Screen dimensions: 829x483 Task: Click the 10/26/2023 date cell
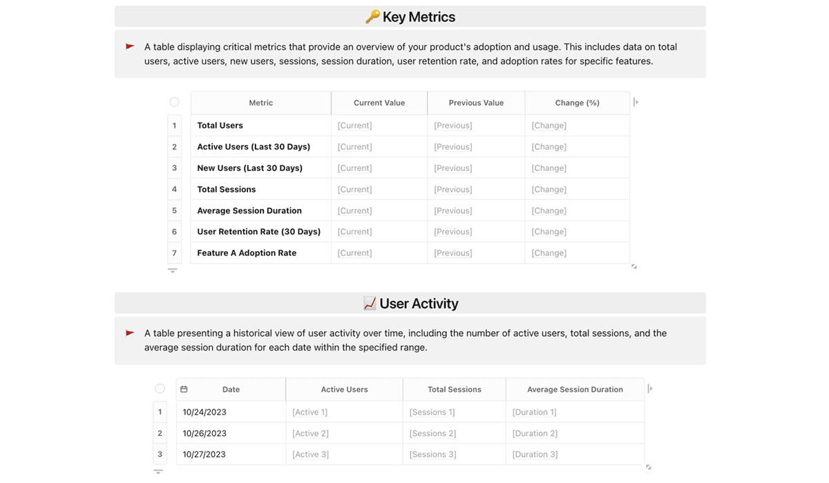click(204, 433)
